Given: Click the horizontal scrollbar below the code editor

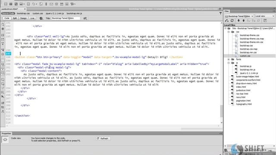Looking at the screenshot, I should 113,126.
